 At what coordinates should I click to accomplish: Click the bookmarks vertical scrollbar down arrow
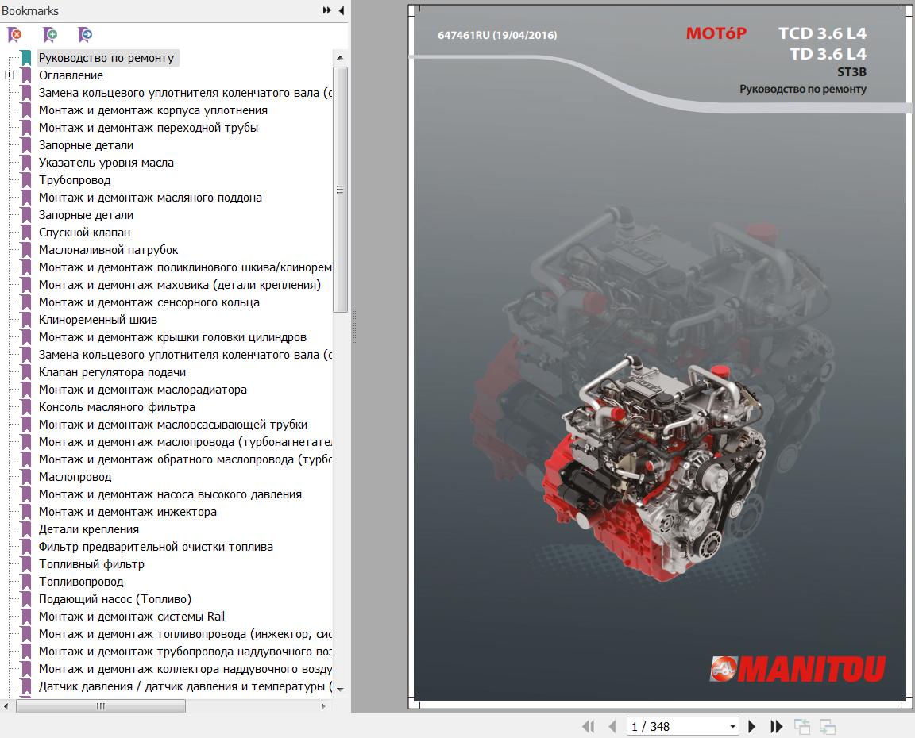[340, 689]
